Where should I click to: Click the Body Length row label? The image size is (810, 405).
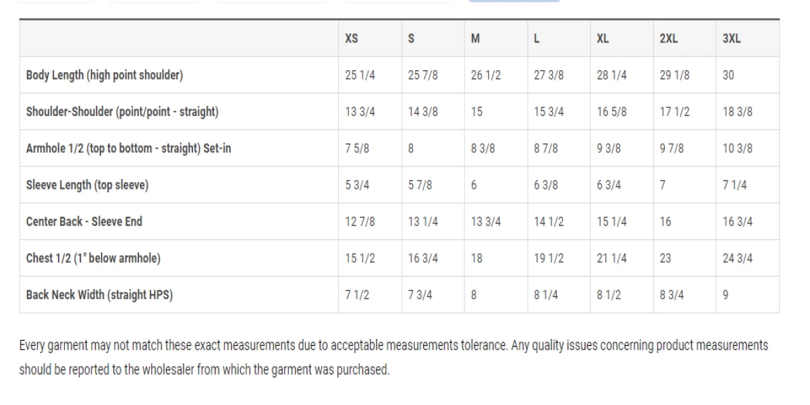pos(105,75)
